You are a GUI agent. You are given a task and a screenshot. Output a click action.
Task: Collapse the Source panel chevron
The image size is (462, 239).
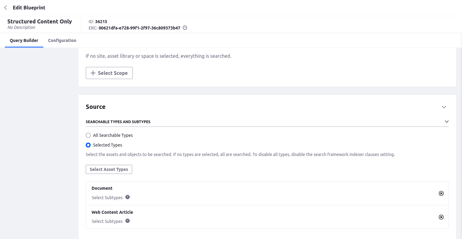pyautogui.click(x=444, y=107)
